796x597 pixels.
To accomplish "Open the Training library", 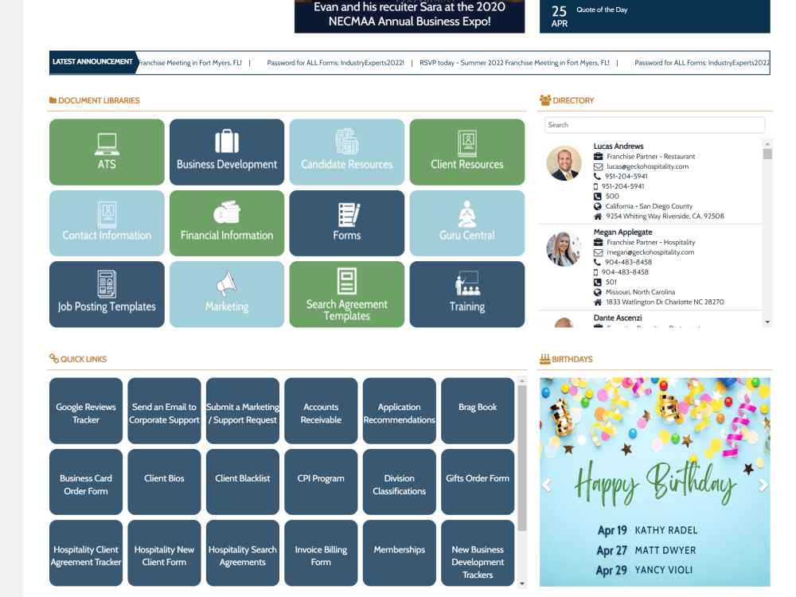I will pyautogui.click(x=466, y=294).
